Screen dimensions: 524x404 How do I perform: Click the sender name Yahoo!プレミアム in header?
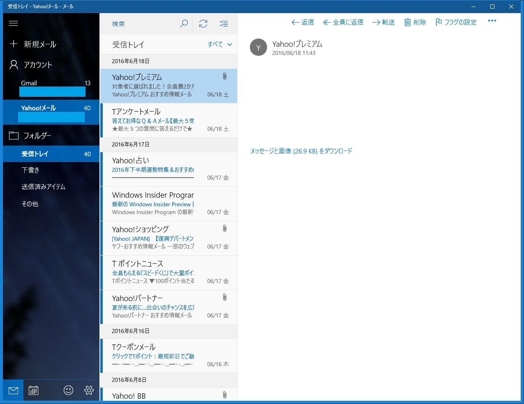point(297,44)
